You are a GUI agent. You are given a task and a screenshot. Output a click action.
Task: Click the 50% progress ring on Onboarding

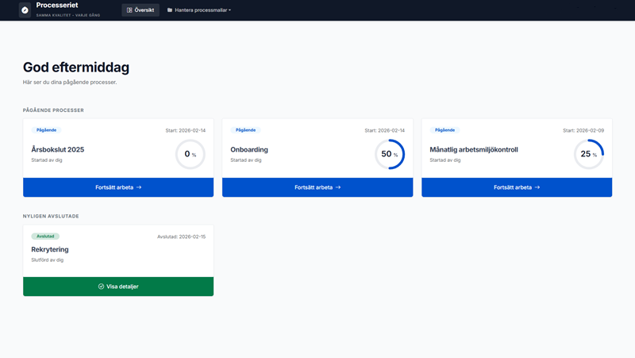tap(389, 154)
